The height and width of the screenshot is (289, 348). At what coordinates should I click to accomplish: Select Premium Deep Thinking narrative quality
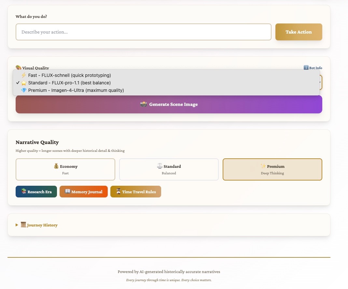tap(272, 169)
